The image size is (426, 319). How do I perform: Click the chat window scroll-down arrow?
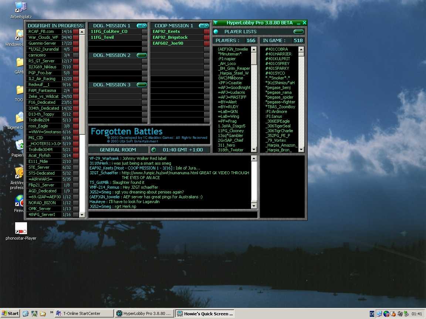pos(254,206)
